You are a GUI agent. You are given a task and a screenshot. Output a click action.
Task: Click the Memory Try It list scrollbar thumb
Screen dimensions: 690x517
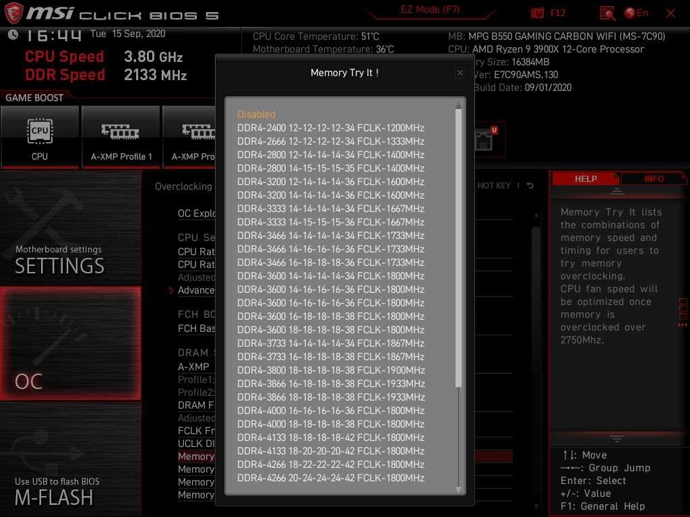click(458, 248)
